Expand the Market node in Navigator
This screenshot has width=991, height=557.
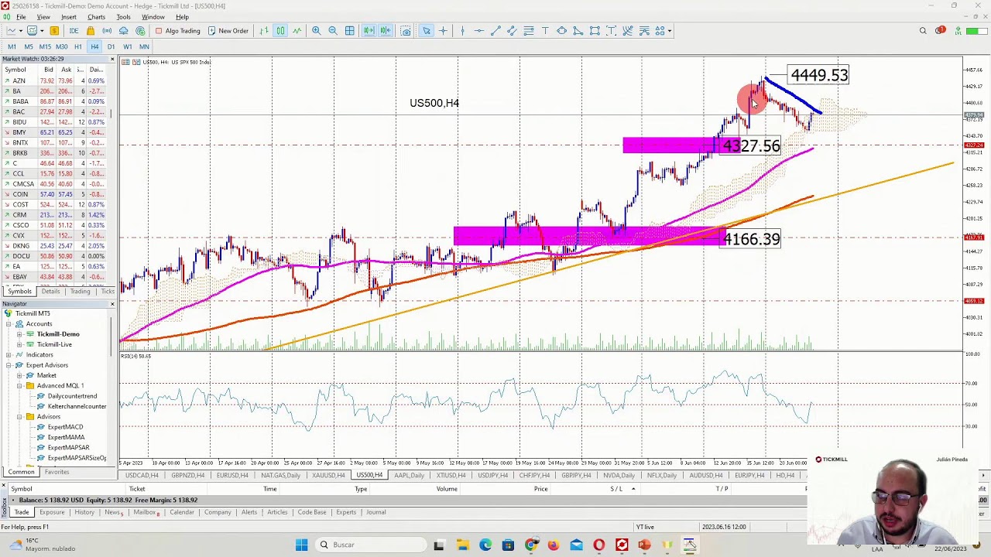pyautogui.click(x=19, y=375)
